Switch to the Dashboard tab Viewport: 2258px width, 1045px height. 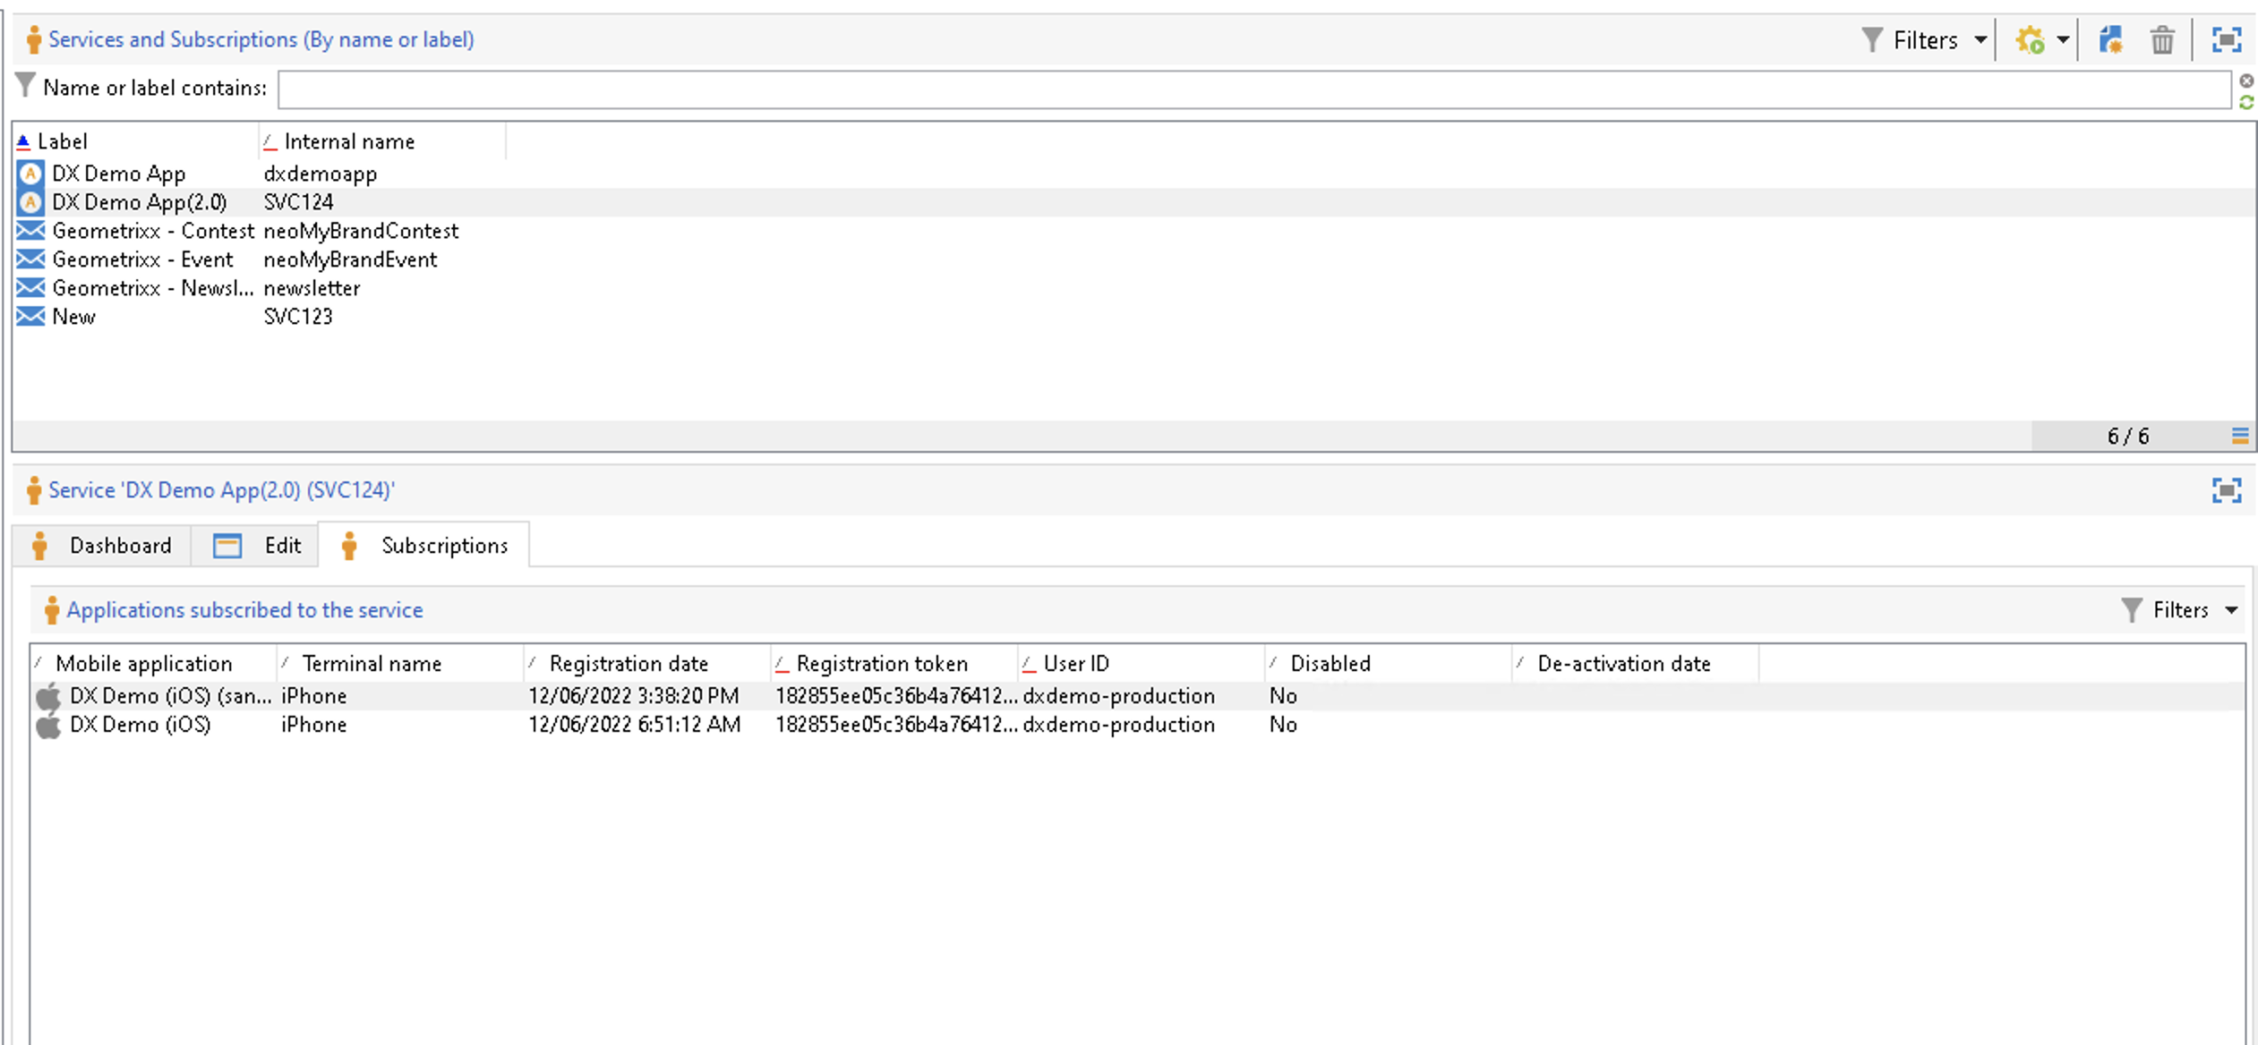tap(101, 546)
